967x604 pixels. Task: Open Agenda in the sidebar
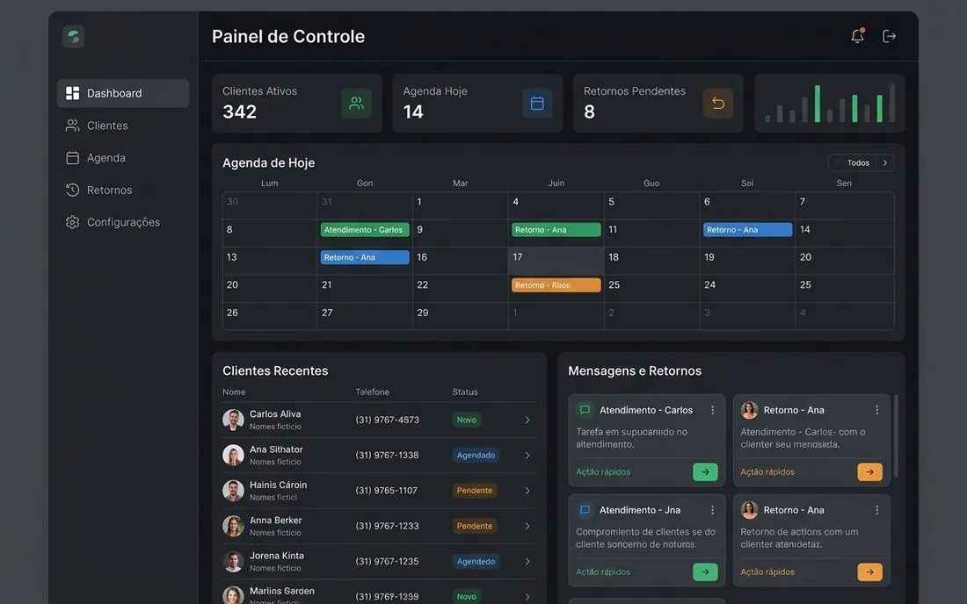click(123, 158)
